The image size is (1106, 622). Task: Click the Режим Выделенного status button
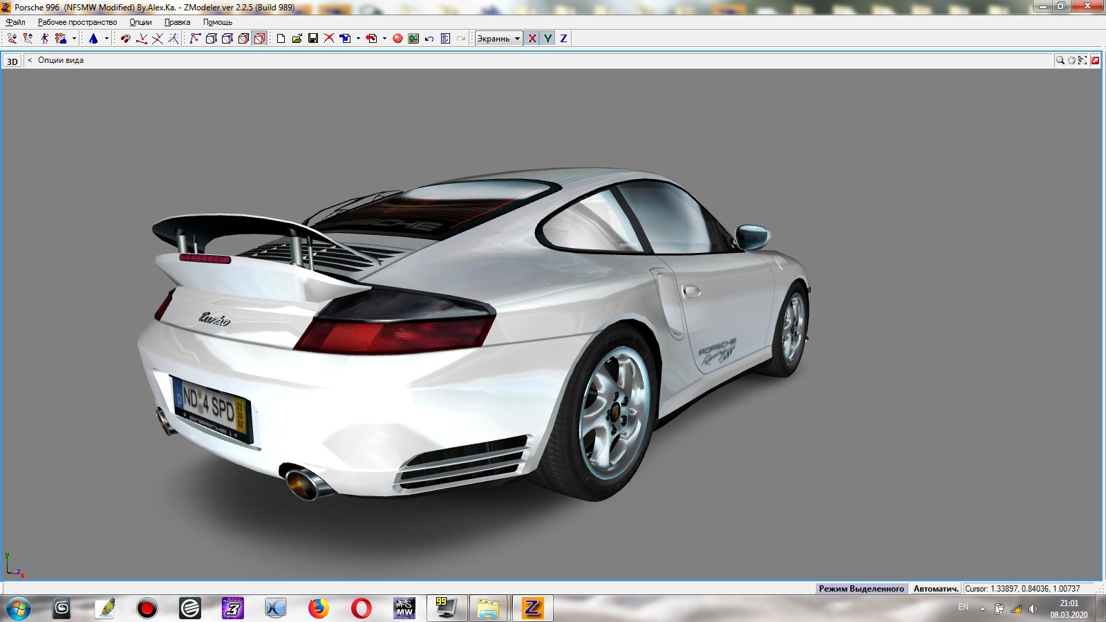[x=861, y=589]
